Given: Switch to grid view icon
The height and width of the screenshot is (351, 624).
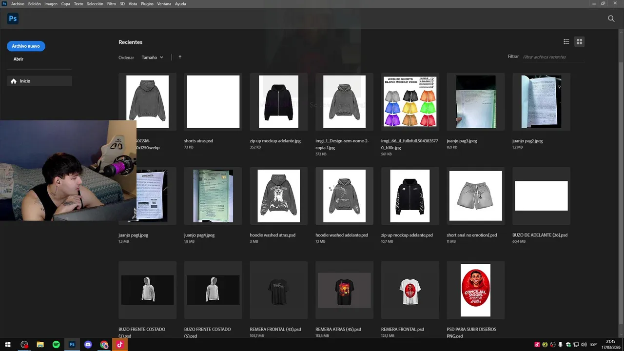Looking at the screenshot, I should (x=579, y=42).
